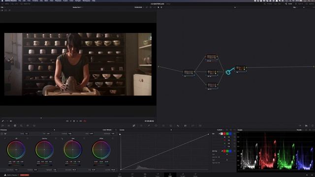Open the scopes Parade type dropdown

point(300,130)
